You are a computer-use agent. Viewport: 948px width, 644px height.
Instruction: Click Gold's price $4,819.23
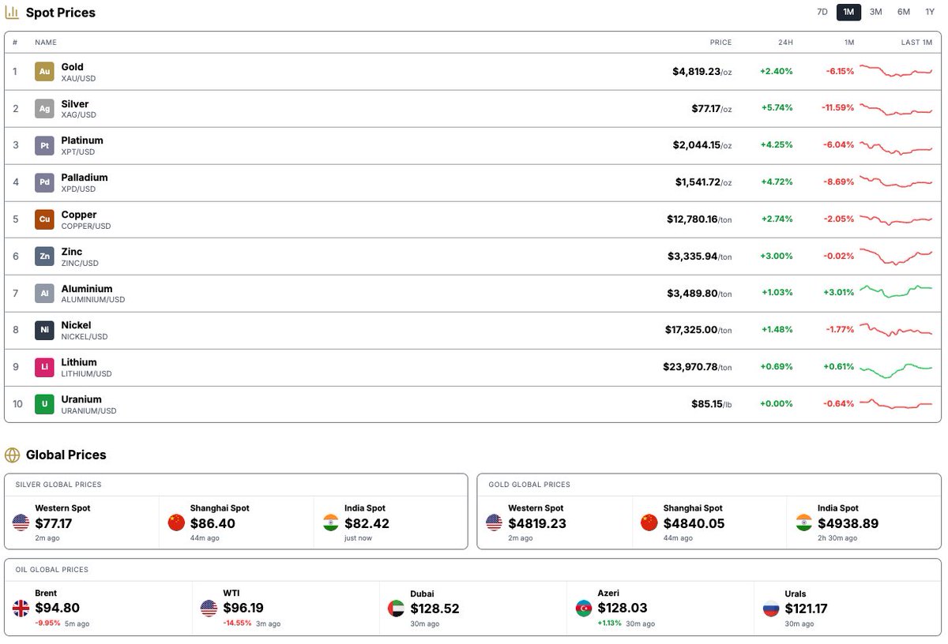pos(696,72)
